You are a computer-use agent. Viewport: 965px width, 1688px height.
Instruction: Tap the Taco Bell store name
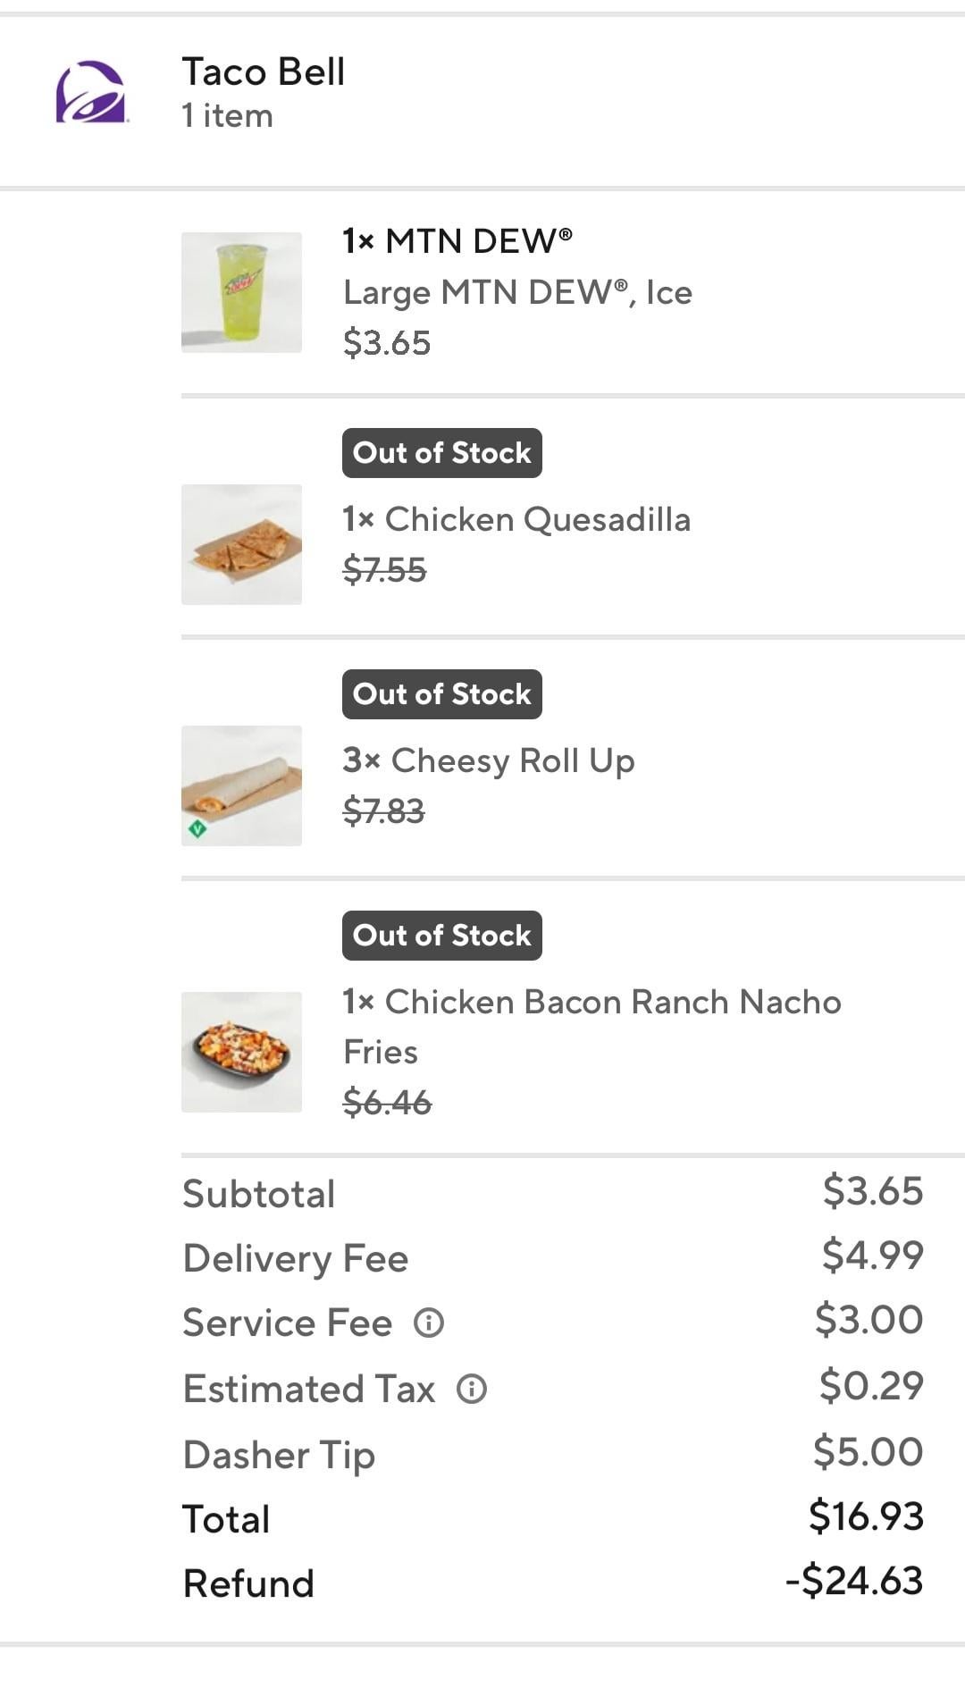(x=263, y=71)
